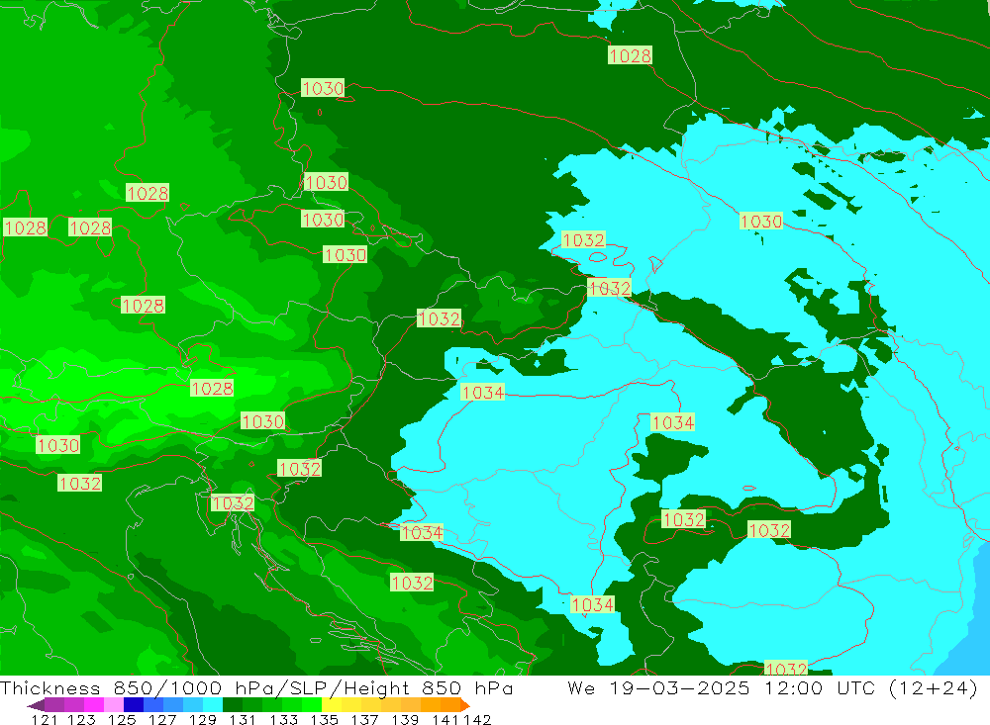The height and width of the screenshot is (725, 990).
Task: Click the legend value 142
Action: pos(477,719)
